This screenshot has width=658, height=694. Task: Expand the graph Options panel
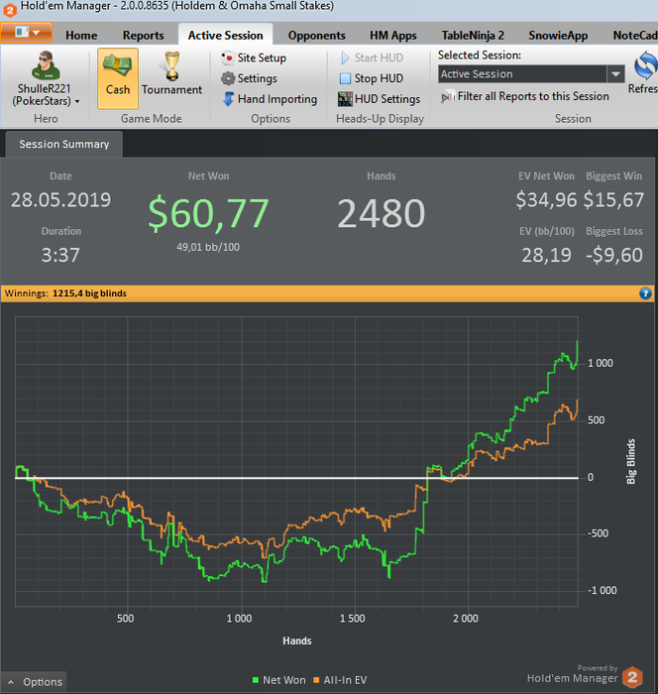point(35,682)
